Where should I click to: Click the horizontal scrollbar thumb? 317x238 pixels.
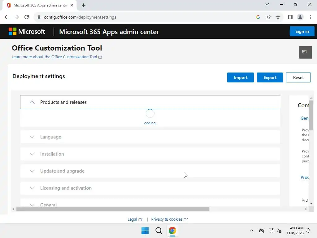(x=112, y=209)
